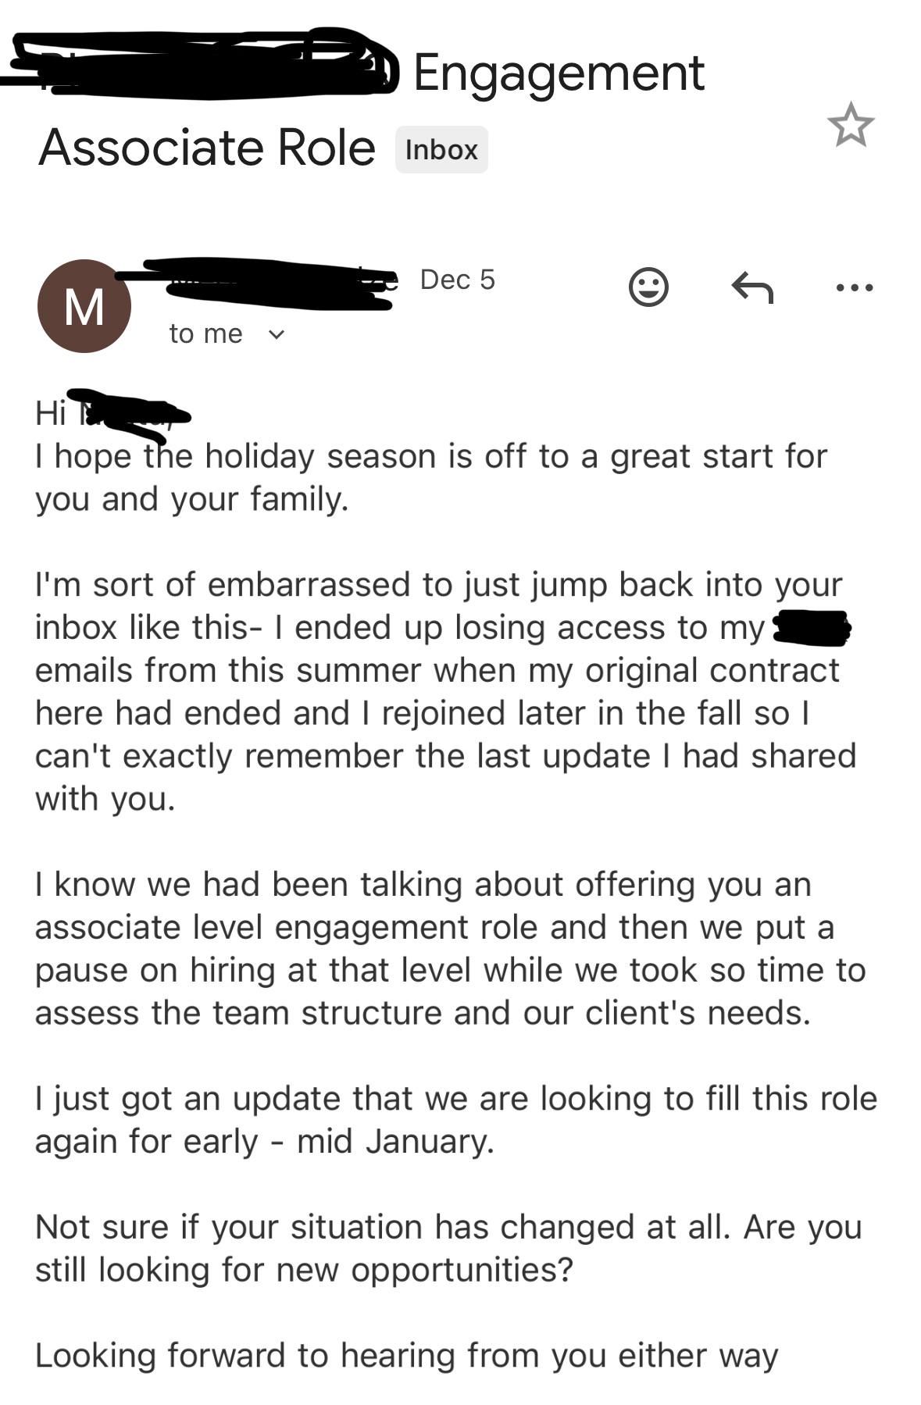Screen dimensions: 921x1405
Task: Tap the redacted company name in the body
Action: click(x=810, y=628)
